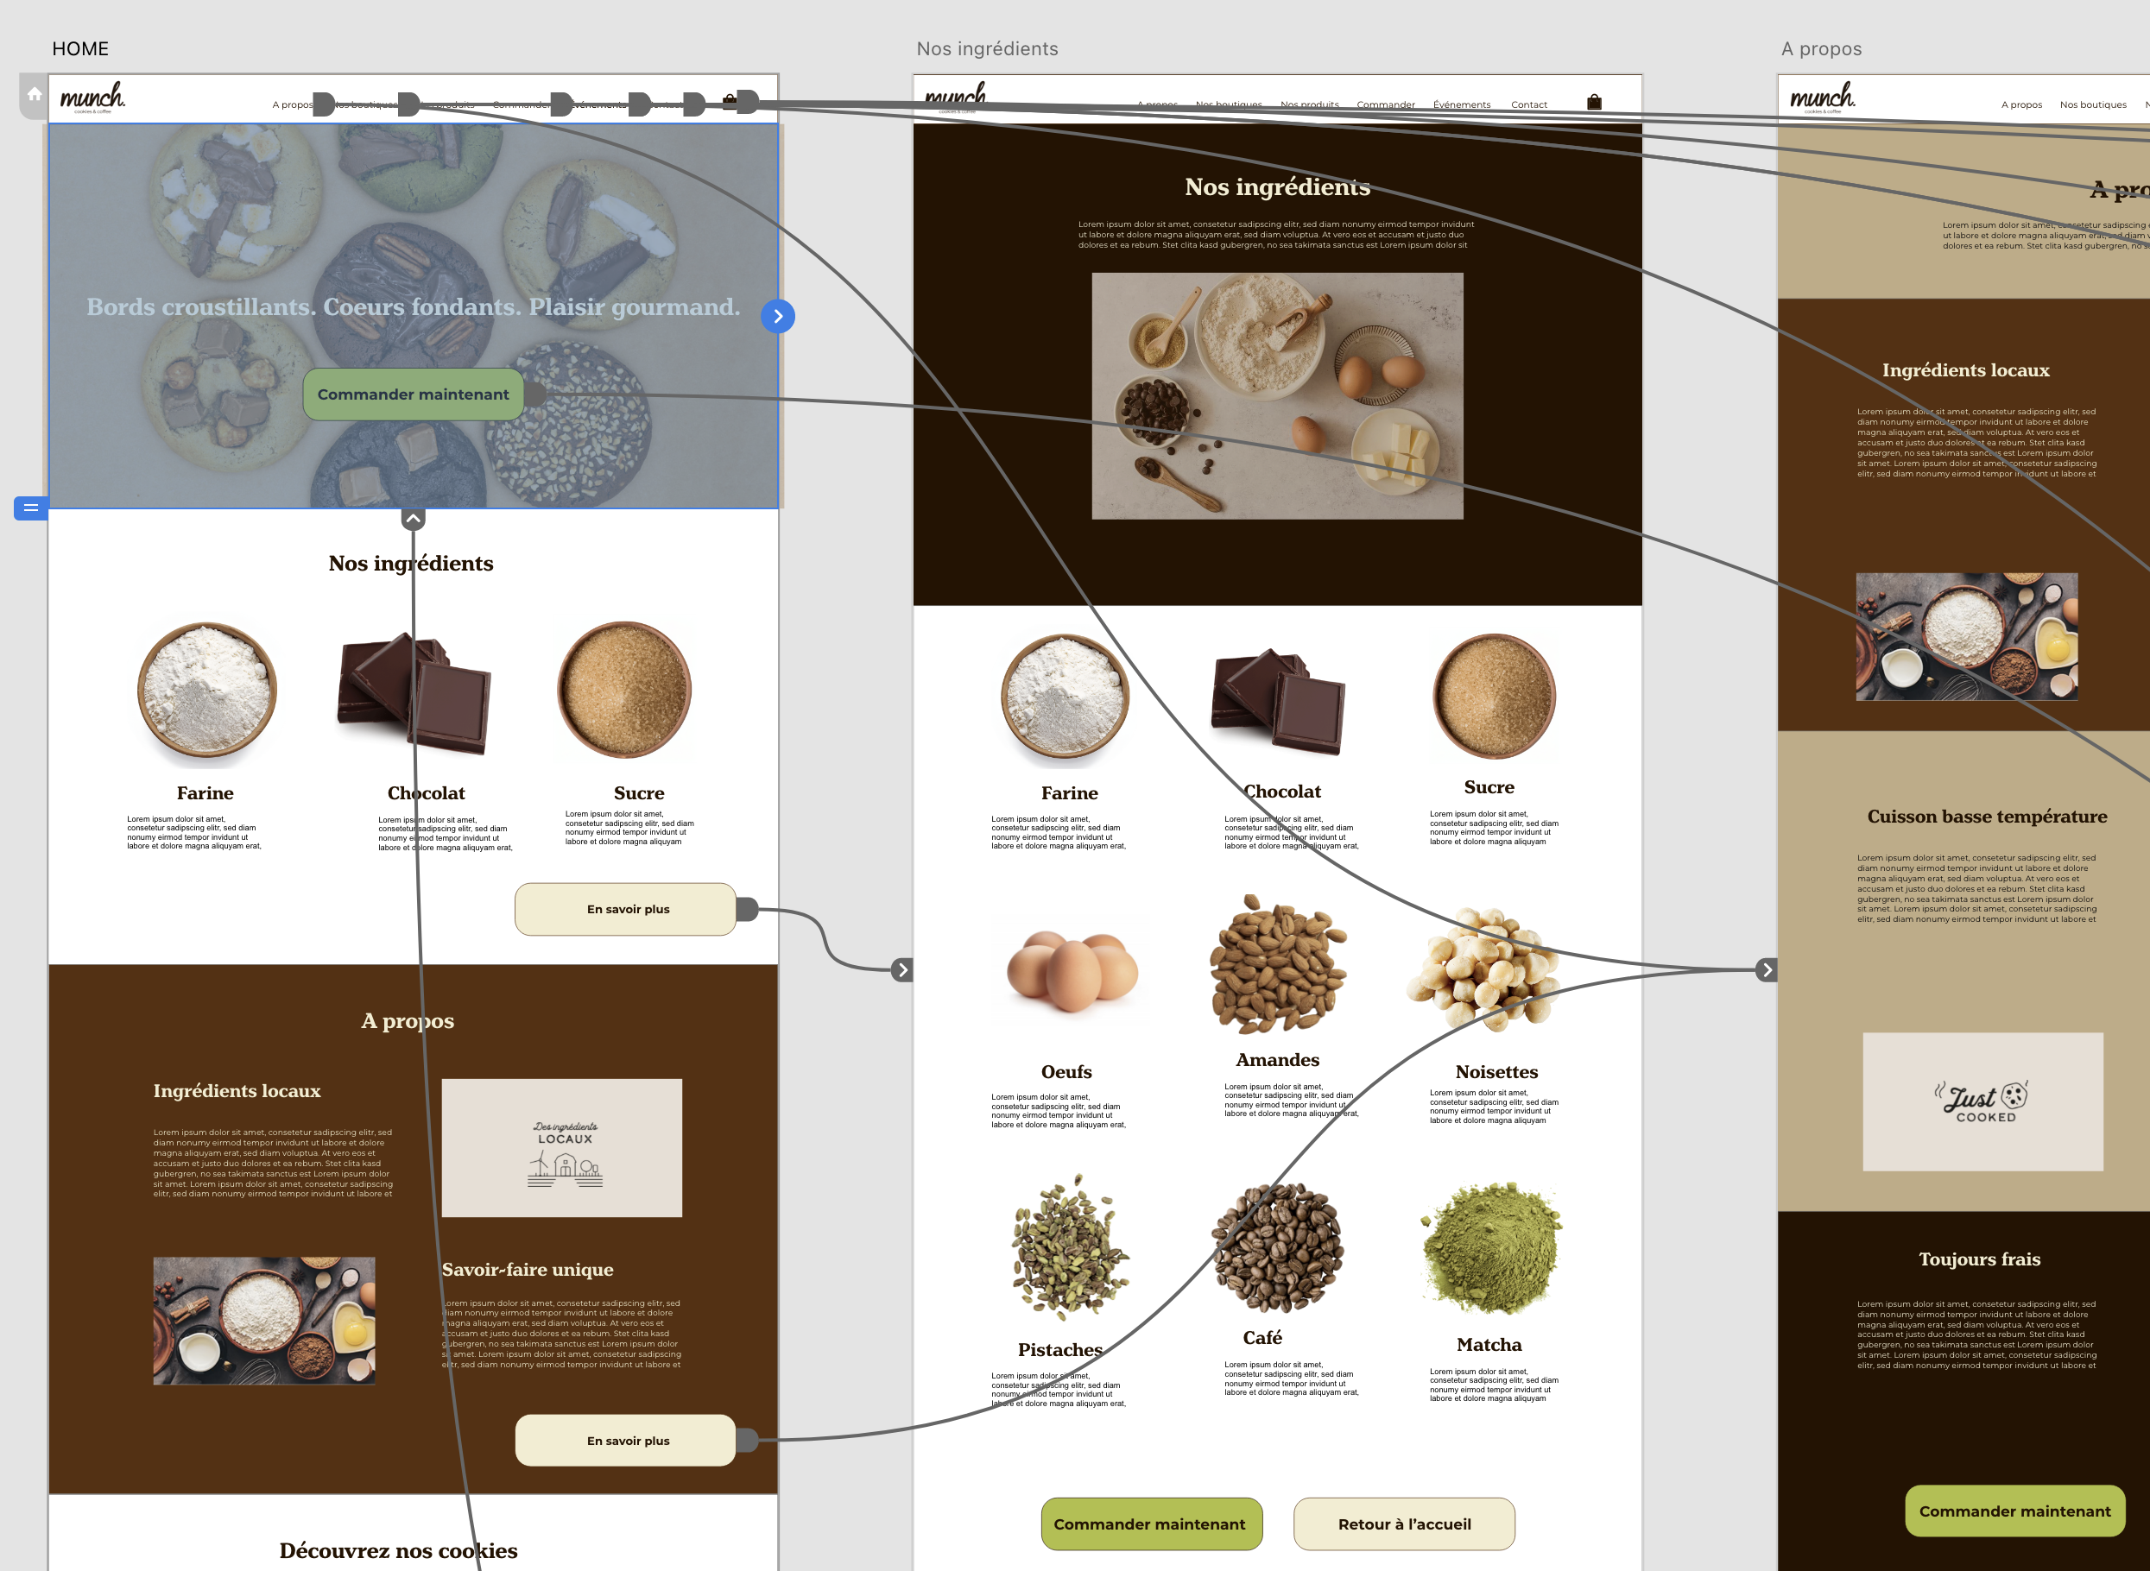Click the munch logo on the HOME artboard
Viewport: 2150px width, 1571px height.
pos(92,97)
